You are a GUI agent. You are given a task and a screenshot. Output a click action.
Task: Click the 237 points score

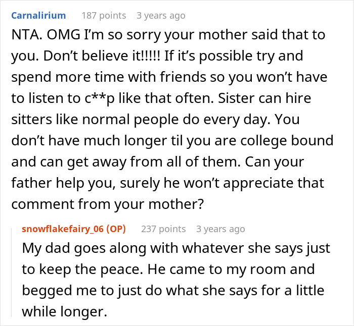pyautogui.click(x=163, y=229)
